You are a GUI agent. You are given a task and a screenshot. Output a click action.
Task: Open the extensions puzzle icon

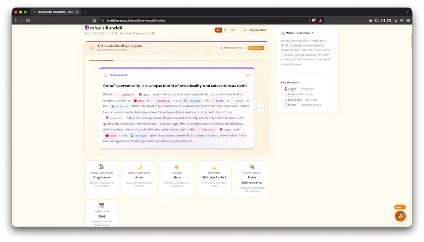point(377,20)
